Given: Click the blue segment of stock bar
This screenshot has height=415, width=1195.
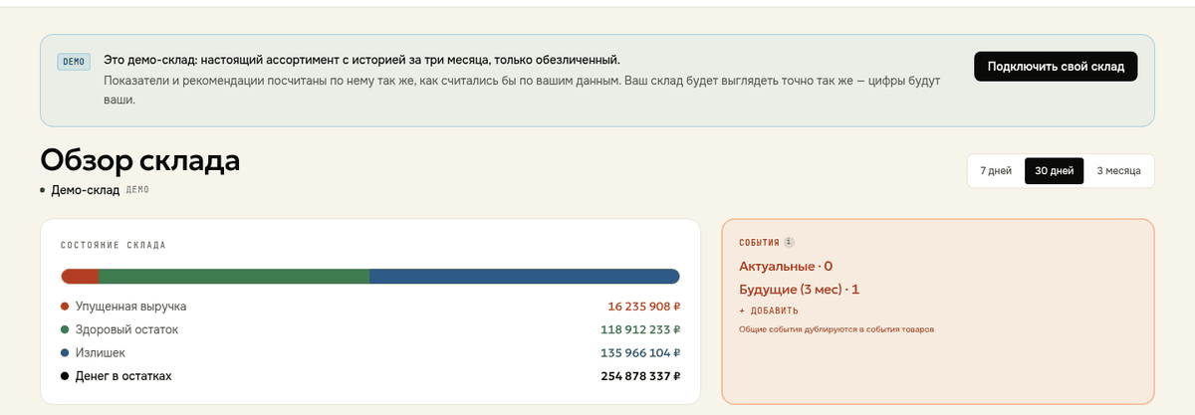Looking at the screenshot, I should 524,276.
